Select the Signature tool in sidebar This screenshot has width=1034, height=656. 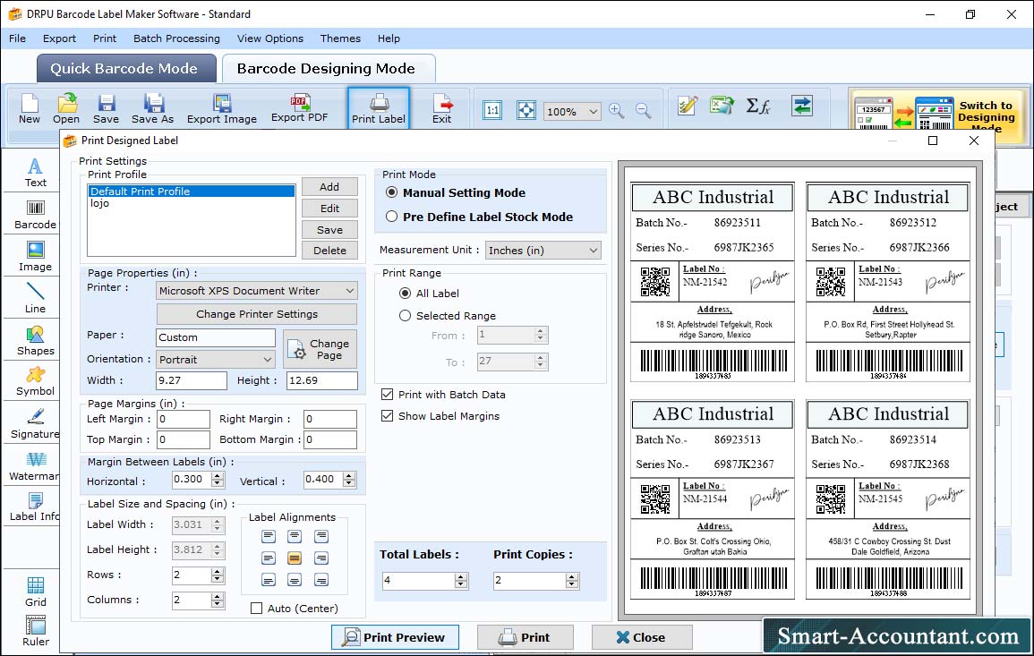pyautogui.click(x=35, y=423)
